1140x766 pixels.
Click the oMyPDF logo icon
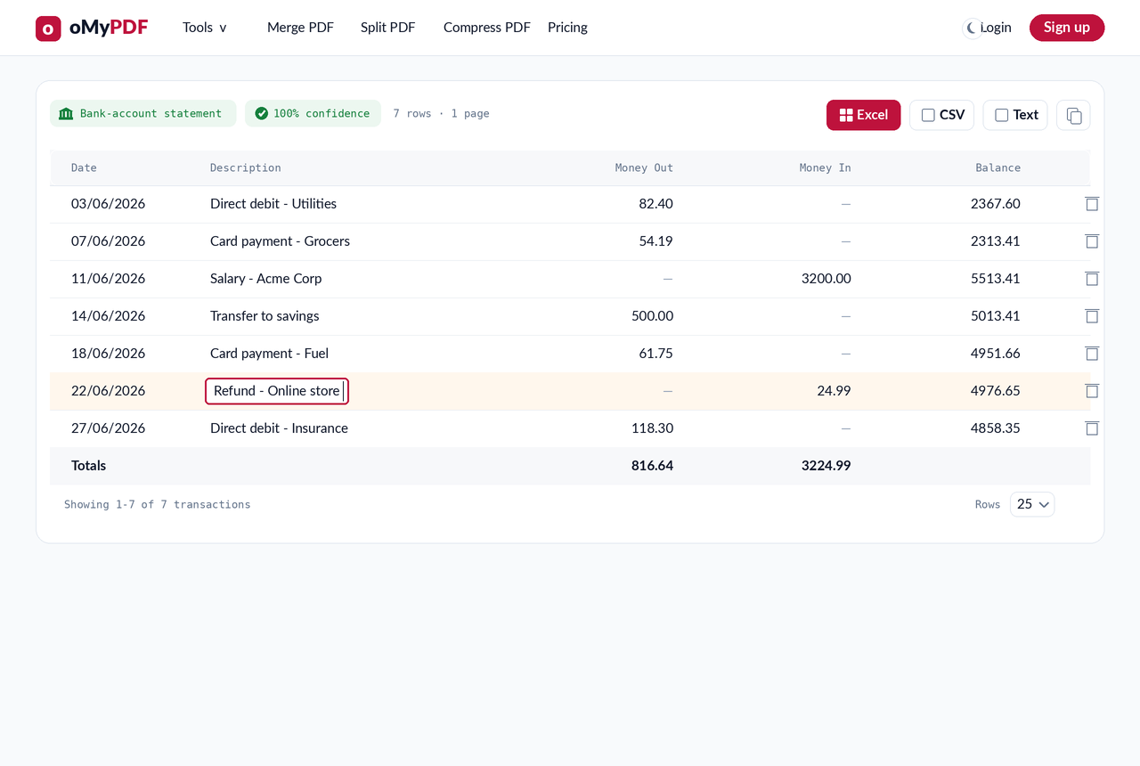[x=48, y=29]
